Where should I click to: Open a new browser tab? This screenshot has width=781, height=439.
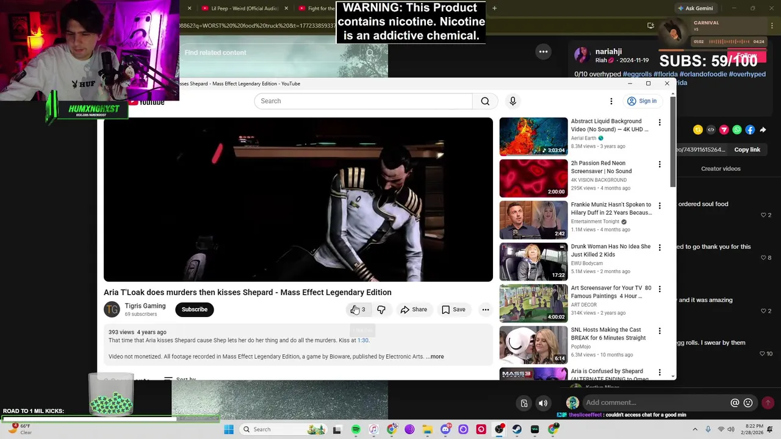coord(494,9)
